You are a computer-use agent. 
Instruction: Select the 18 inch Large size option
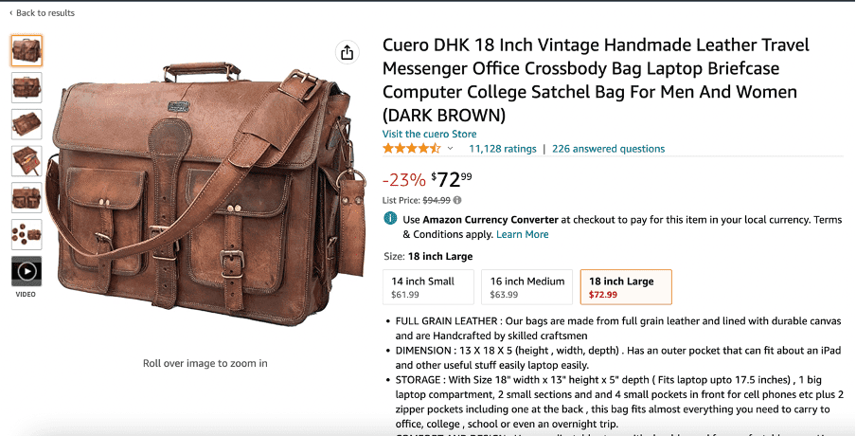click(626, 287)
